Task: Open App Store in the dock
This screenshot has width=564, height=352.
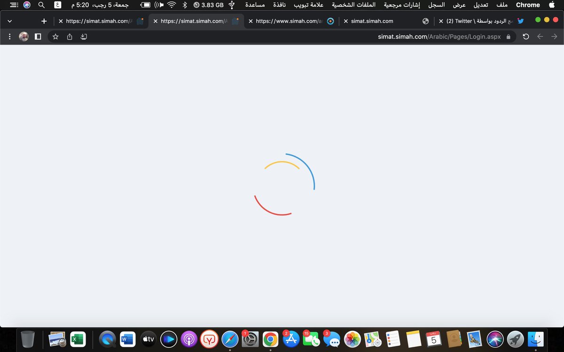Action: [x=291, y=339]
